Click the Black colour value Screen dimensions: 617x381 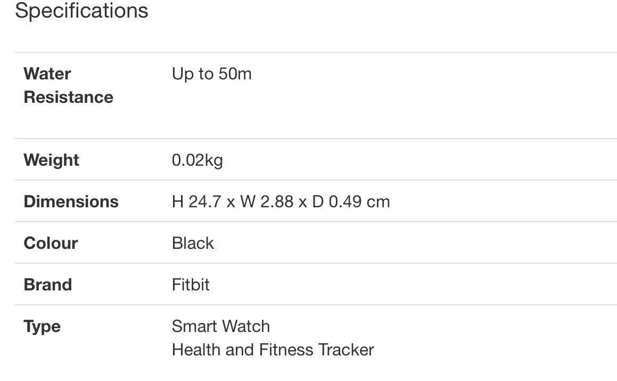click(193, 243)
